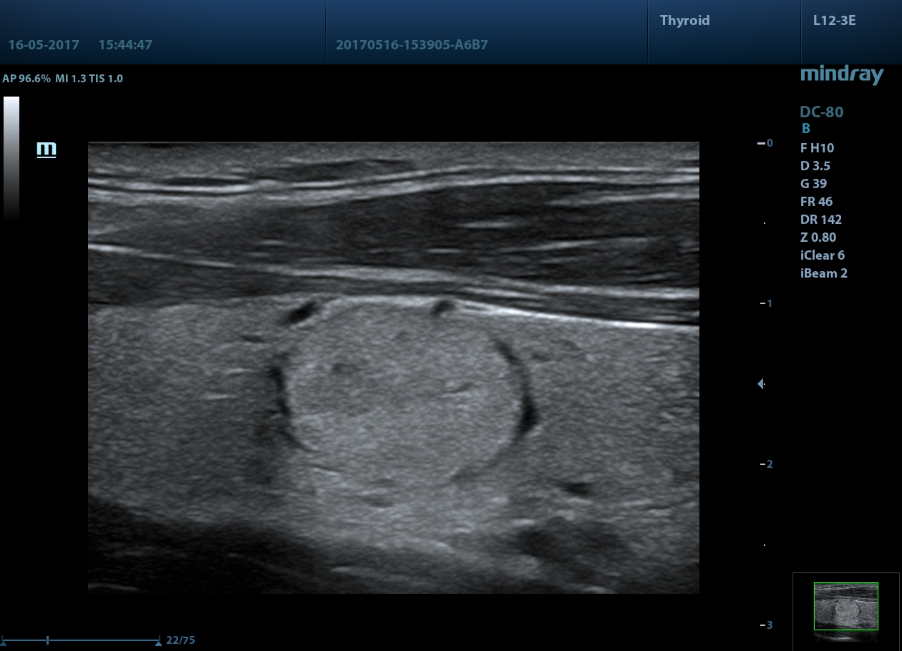
Task: Click the cine loop start marker
Action: click(x=4, y=643)
